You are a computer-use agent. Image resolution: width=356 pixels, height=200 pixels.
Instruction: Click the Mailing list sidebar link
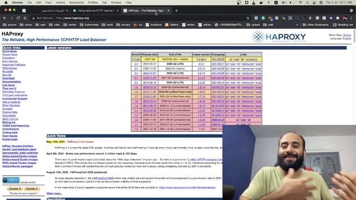[9, 122]
